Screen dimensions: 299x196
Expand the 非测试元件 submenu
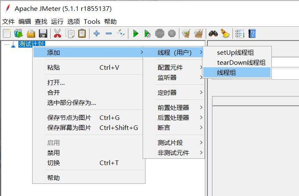(173, 153)
